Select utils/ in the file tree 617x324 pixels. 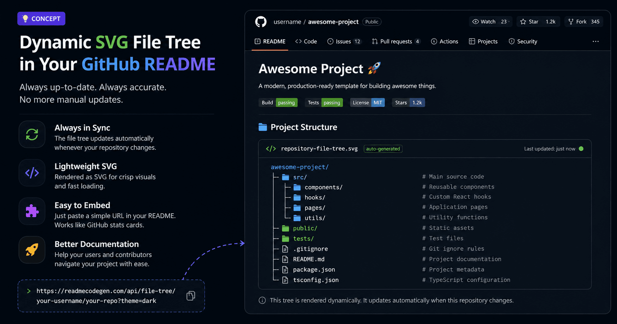coord(315,218)
